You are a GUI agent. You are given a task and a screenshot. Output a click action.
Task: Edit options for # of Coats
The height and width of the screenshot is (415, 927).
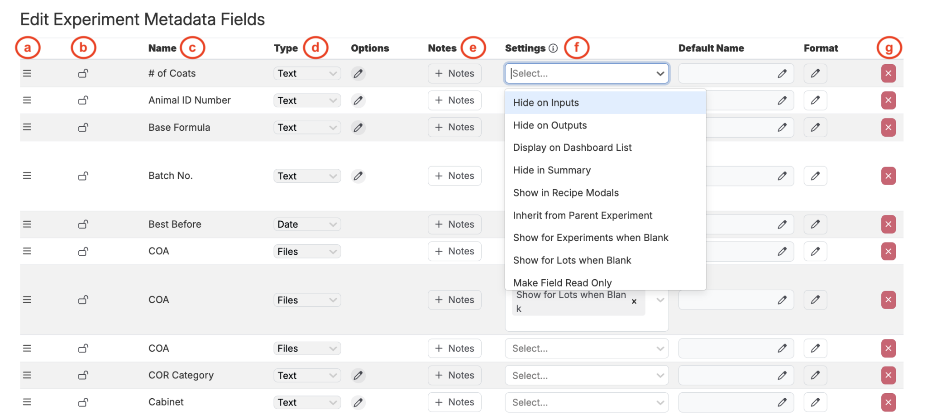(358, 73)
